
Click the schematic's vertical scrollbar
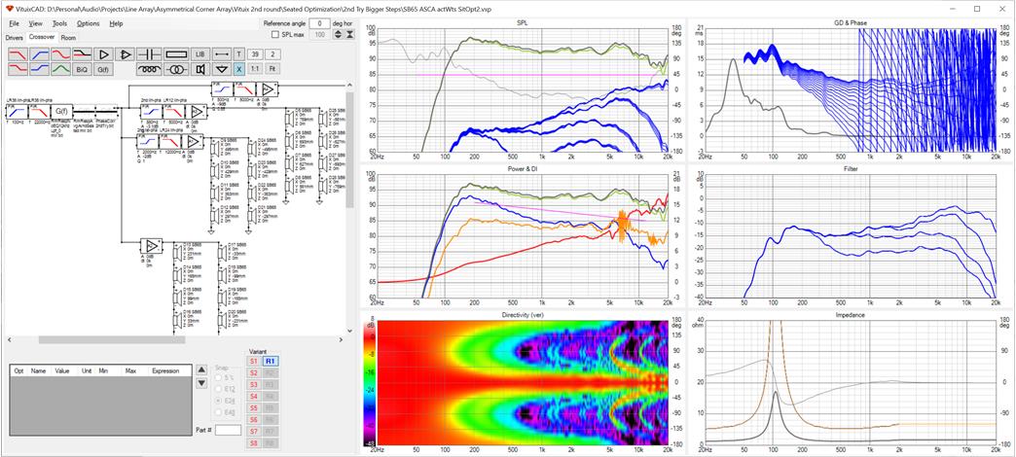click(x=349, y=208)
